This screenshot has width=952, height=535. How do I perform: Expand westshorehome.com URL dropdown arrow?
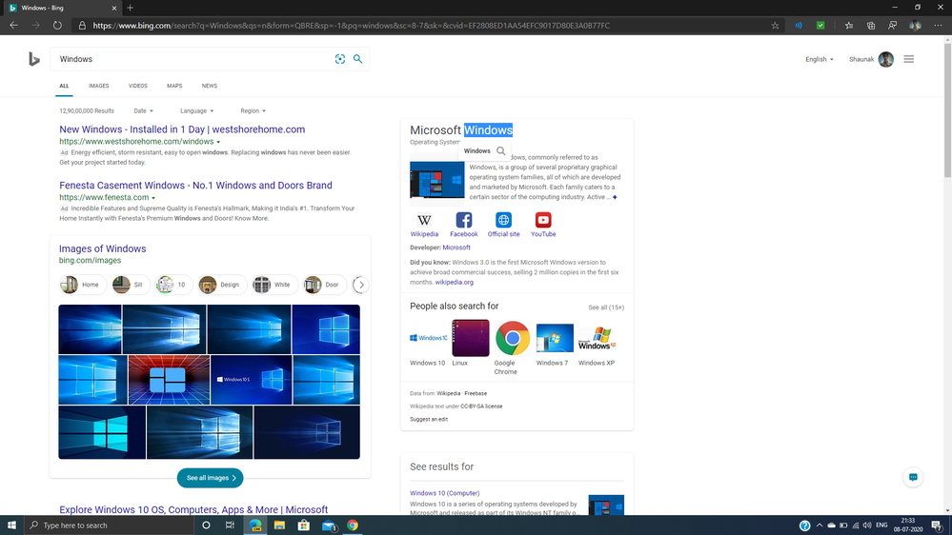coord(218,142)
